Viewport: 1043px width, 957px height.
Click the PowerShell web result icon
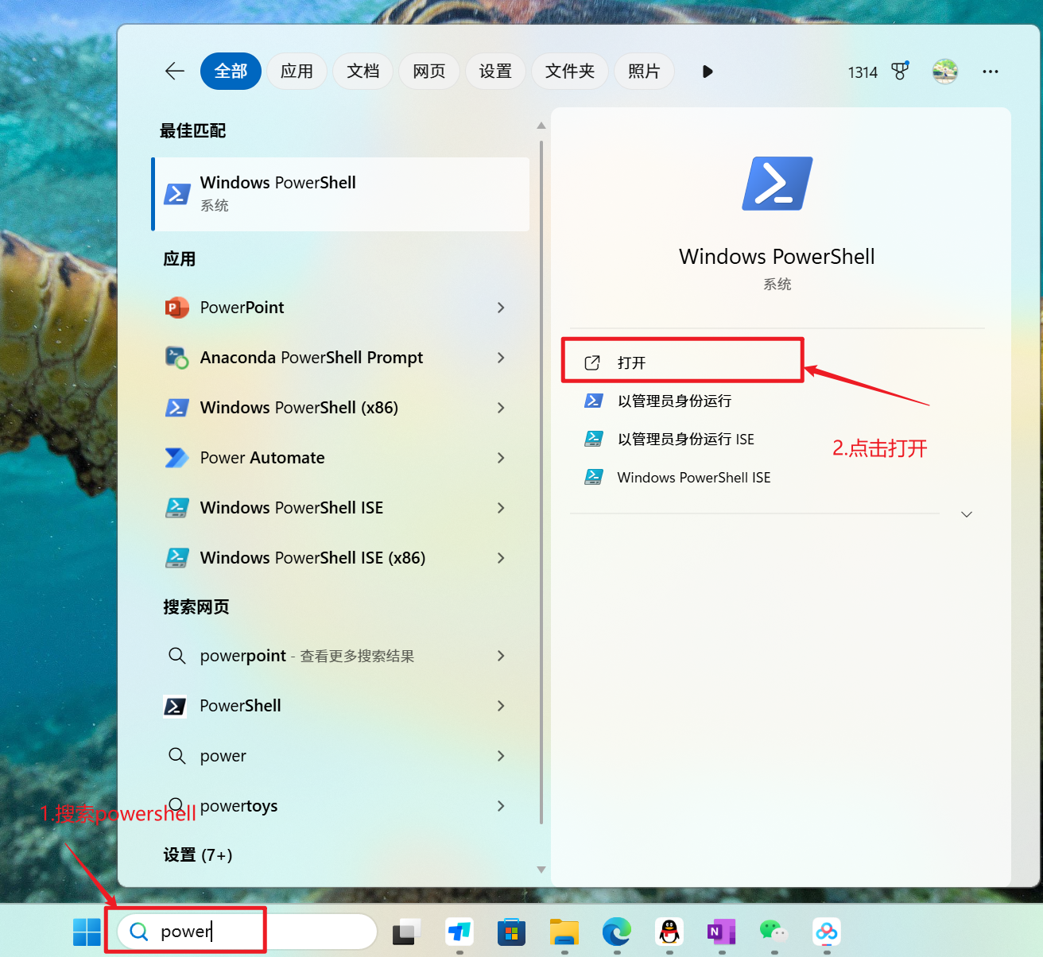(175, 706)
